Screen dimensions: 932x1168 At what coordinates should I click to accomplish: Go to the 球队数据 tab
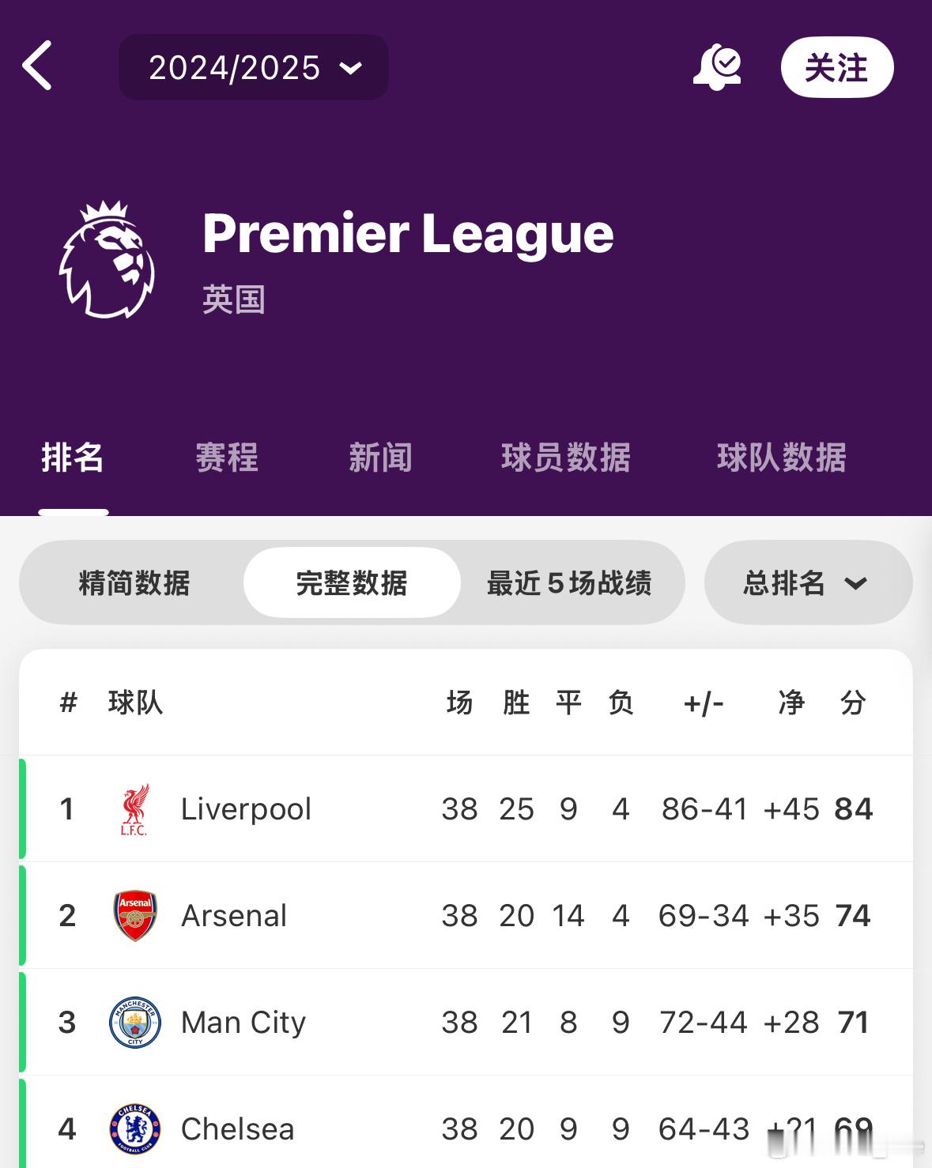[782, 458]
